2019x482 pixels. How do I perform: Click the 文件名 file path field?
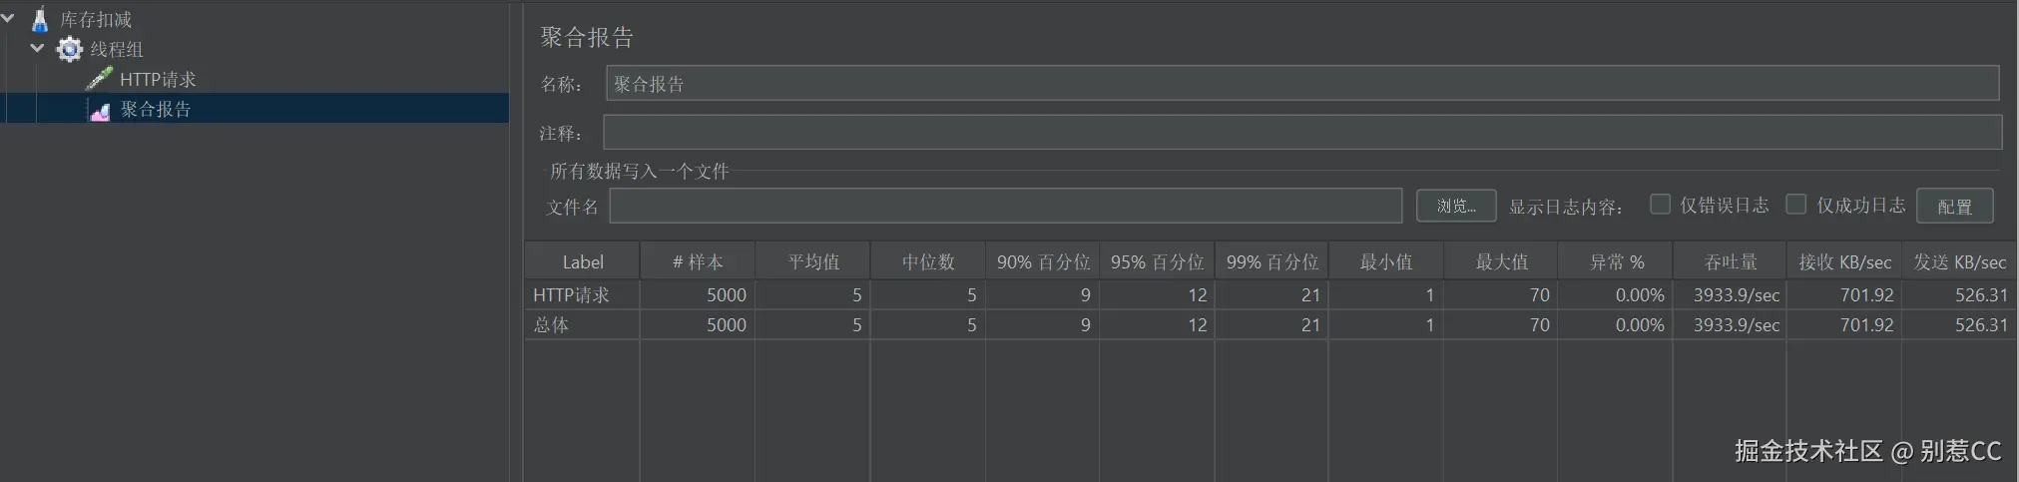pyautogui.click(x=1005, y=207)
